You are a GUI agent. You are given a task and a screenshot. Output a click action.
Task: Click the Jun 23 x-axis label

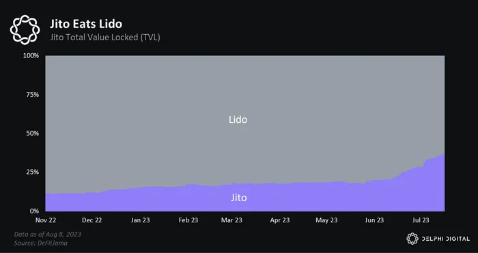tap(374, 220)
